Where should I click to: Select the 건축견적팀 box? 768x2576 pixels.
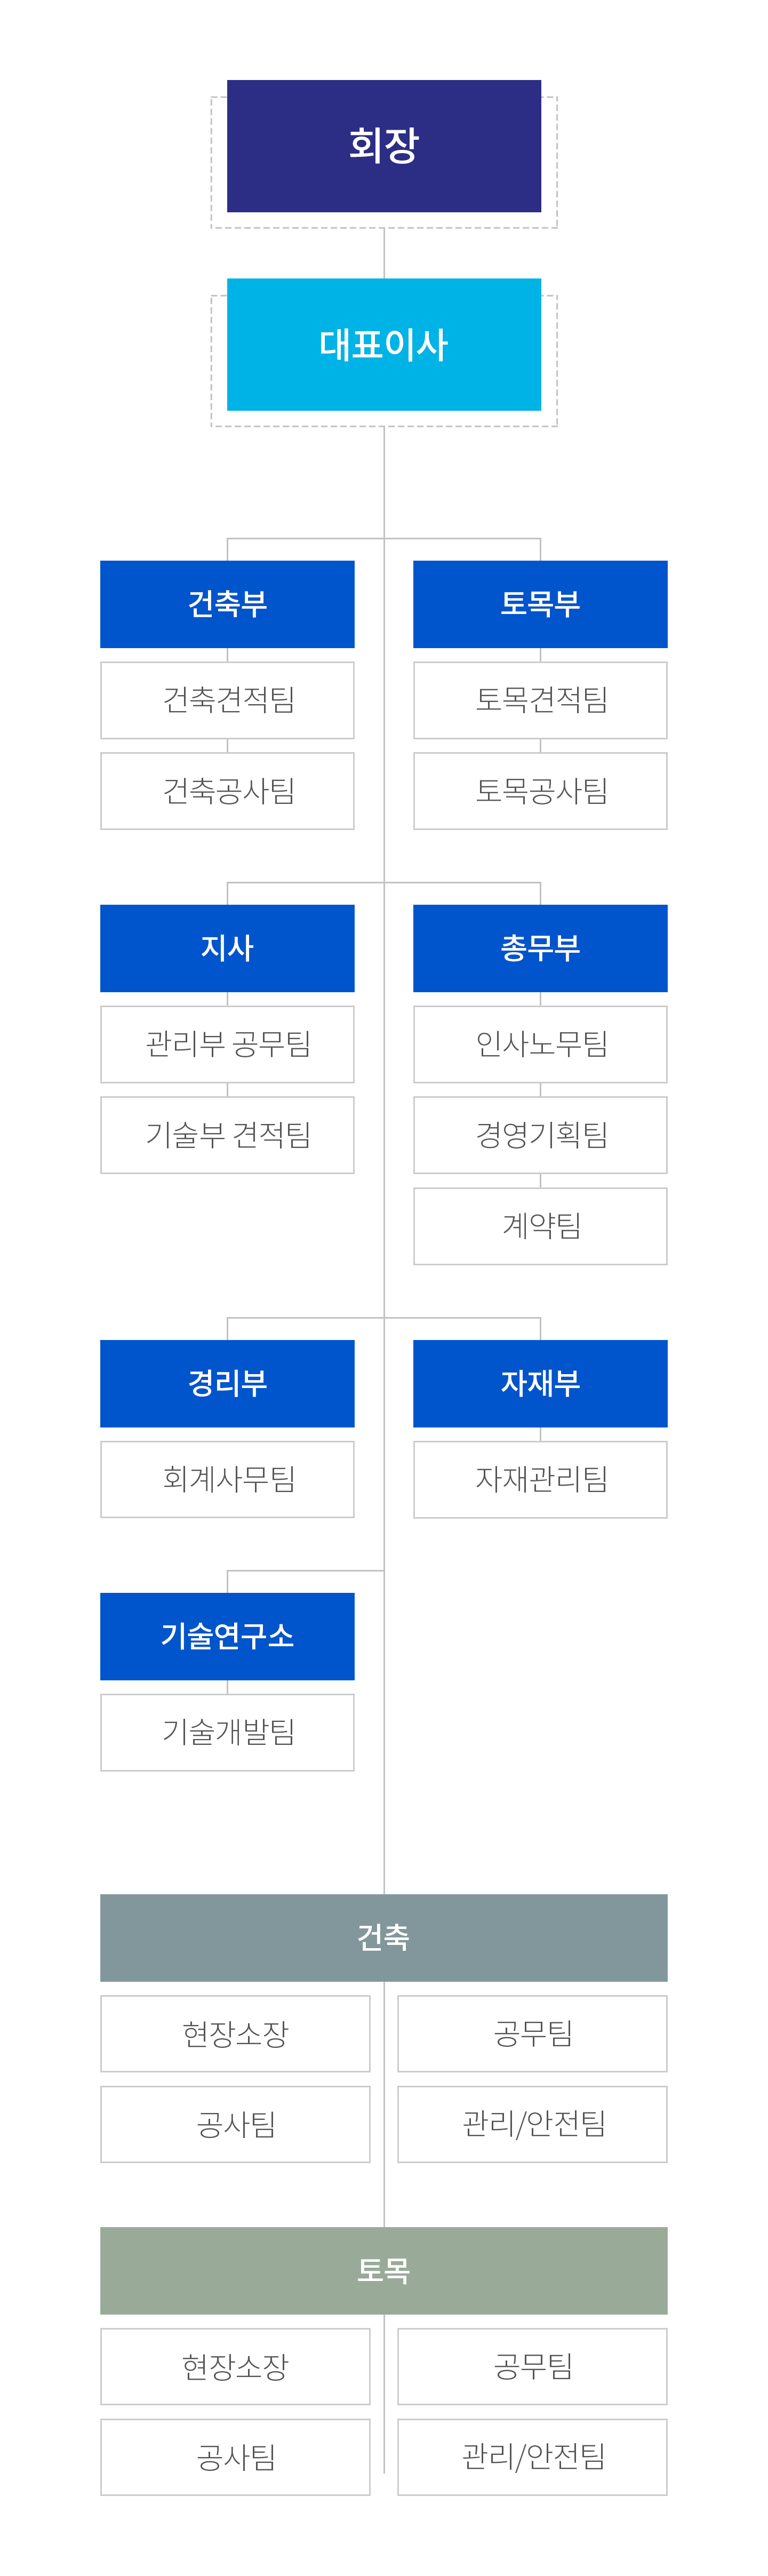tap(227, 700)
